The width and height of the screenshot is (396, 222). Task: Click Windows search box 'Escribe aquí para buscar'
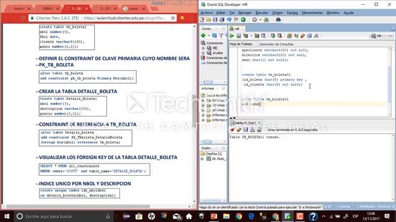(64, 216)
